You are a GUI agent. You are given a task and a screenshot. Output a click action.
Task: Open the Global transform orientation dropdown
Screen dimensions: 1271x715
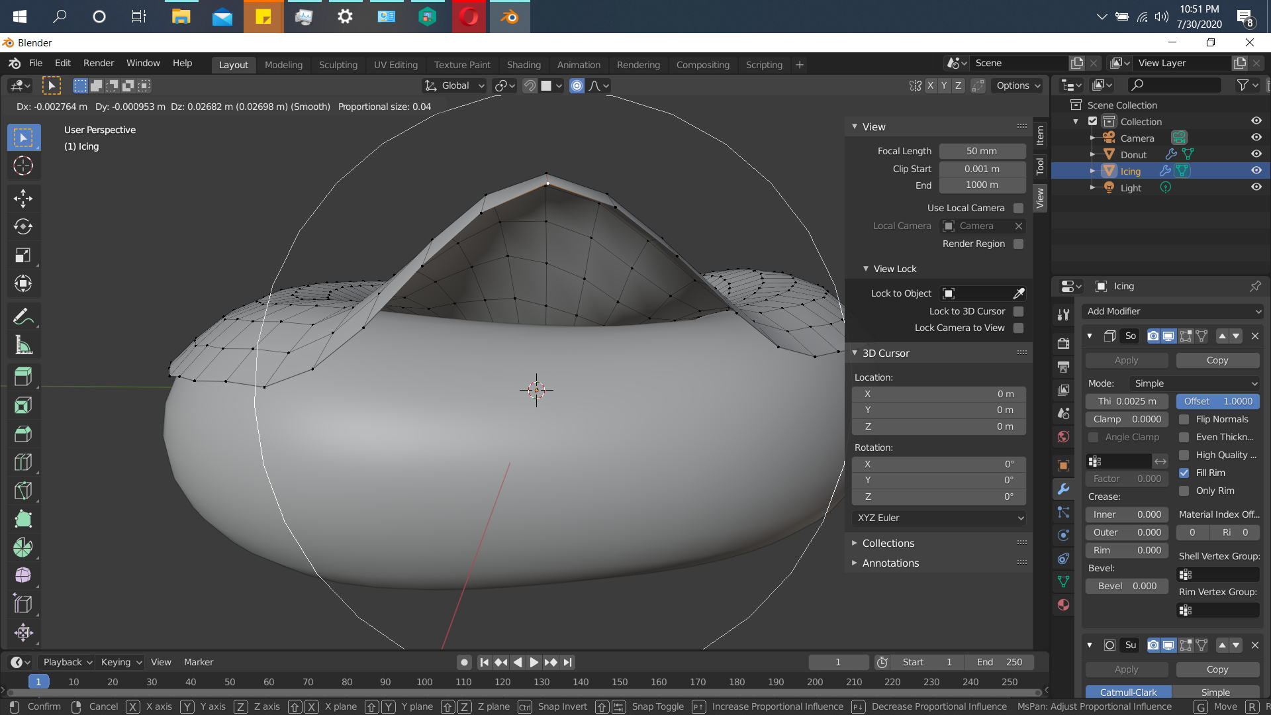455,85
